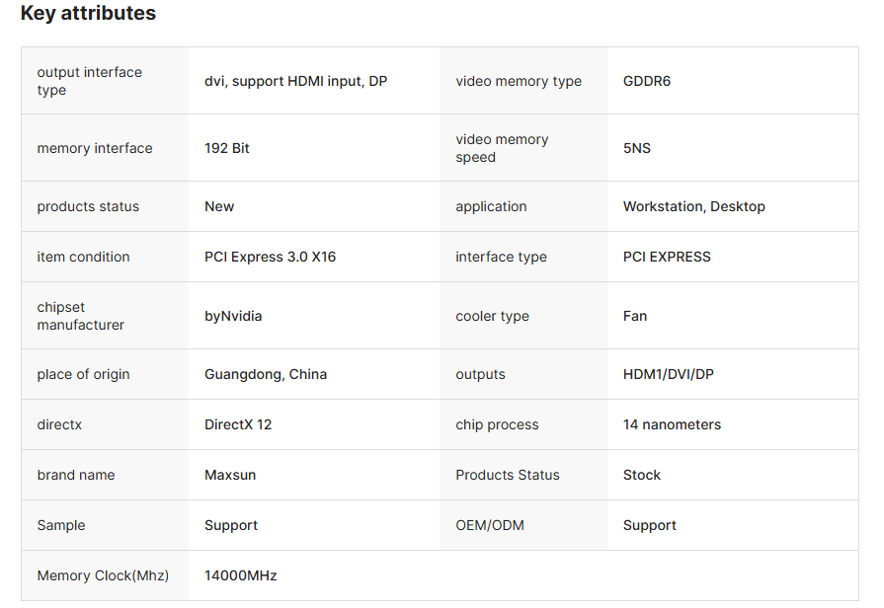Select the Fan cooler type value
The image size is (884, 608).
point(634,316)
